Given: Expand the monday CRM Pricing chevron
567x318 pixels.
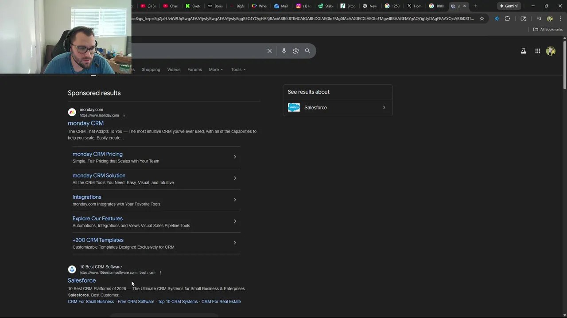Looking at the screenshot, I should pyautogui.click(x=235, y=157).
